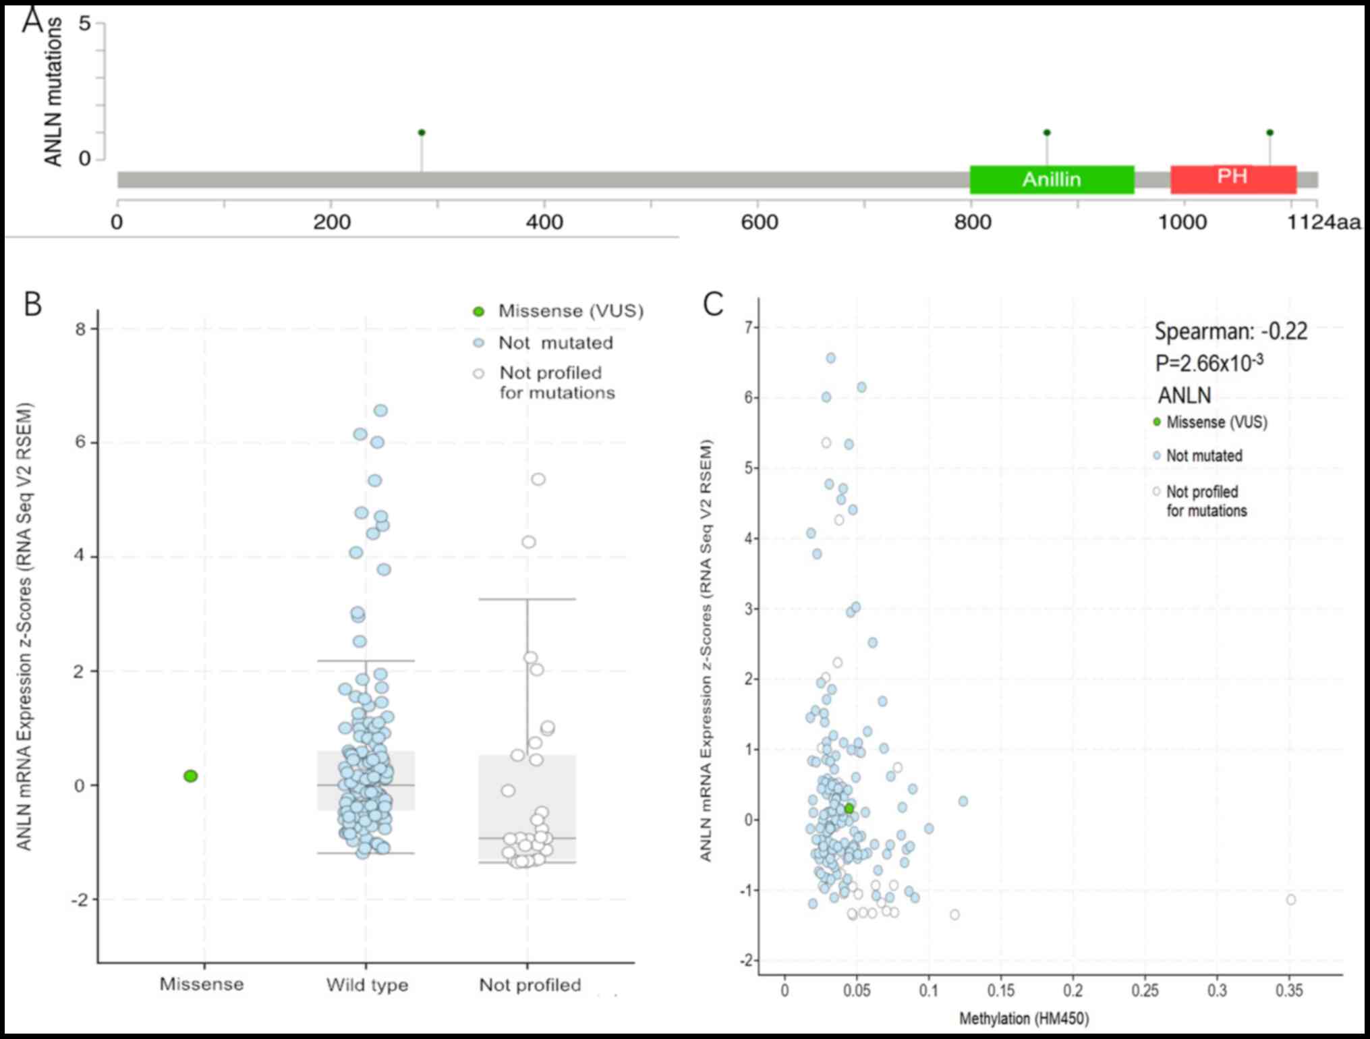Click the Not profiled legend circle in panel C
The height and width of the screenshot is (1039, 1370).
tap(1158, 491)
